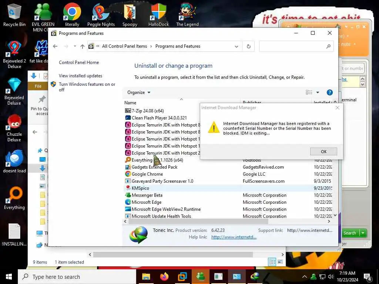Open the green buddies messenger taskbar icon

pos(201,277)
